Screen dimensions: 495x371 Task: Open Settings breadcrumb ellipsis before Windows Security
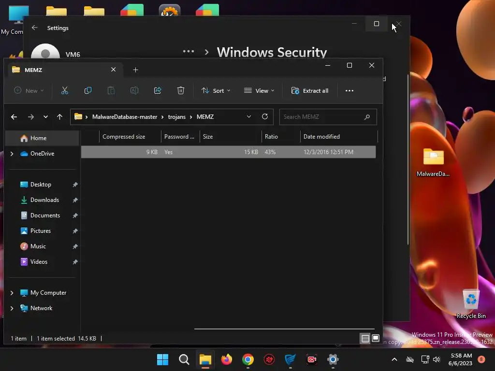click(189, 51)
